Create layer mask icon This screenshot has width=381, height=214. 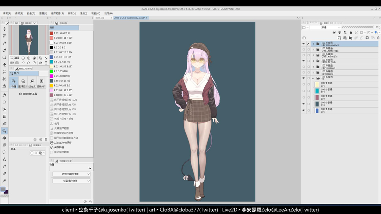pos(367,38)
